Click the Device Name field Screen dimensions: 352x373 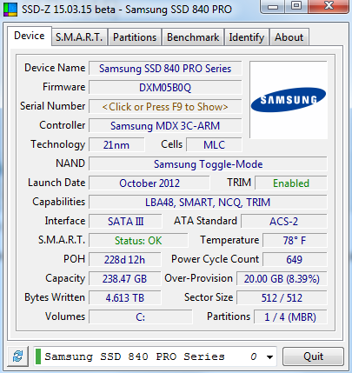[165, 69]
